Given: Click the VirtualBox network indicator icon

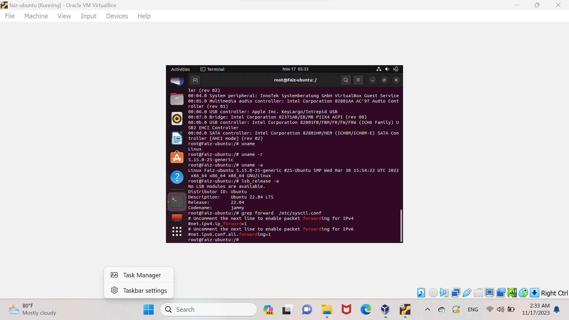Looking at the screenshot, I should (x=455, y=293).
